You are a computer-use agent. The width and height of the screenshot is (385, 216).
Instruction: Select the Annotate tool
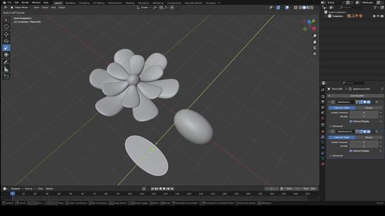point(6,62)
